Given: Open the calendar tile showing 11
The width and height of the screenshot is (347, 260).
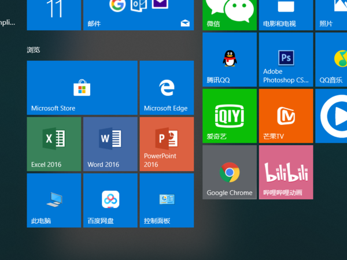Looking at the screenshot, I should pos(54,15).
